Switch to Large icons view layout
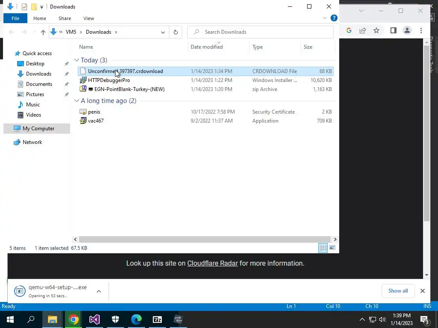This screenshot has height=328, width=438. pos(332,248)
